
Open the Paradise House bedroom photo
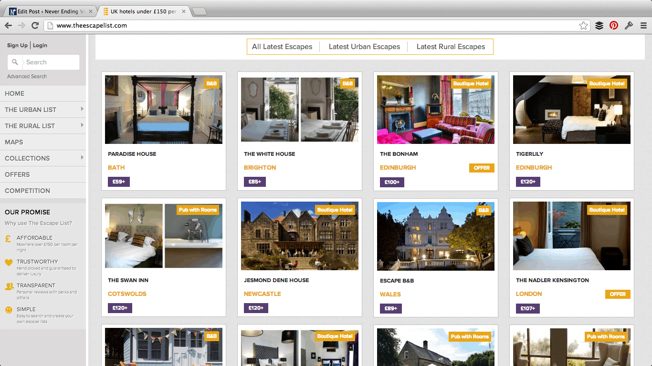pyautogui.click(x=164, y=110)
